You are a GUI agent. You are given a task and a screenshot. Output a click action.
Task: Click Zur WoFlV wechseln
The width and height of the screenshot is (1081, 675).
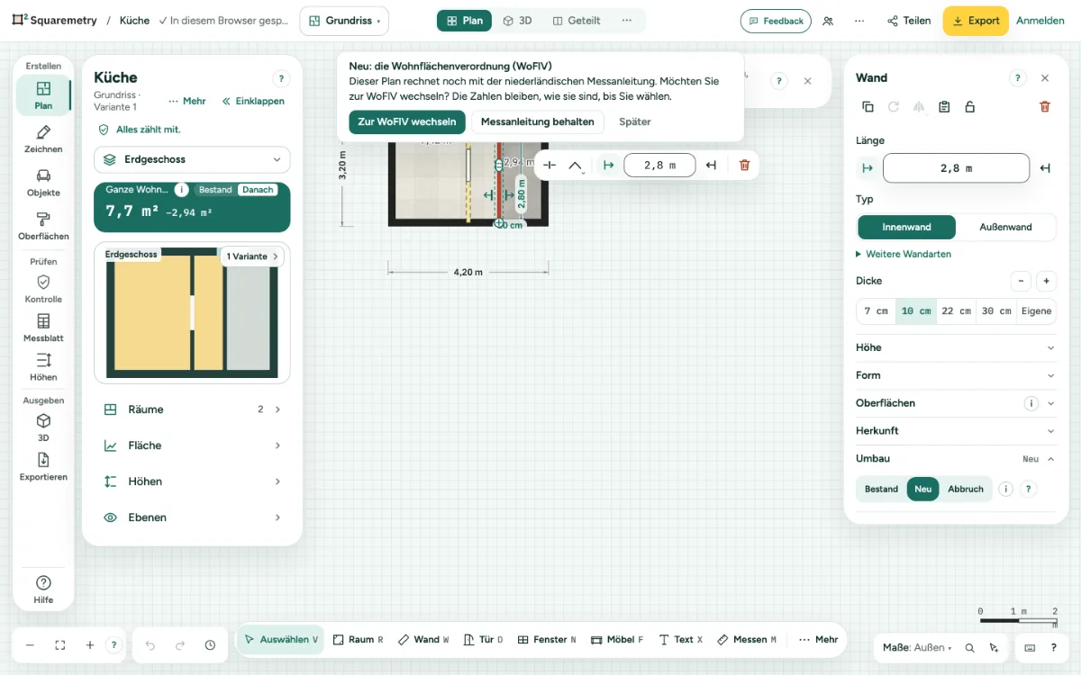click(407, 121)
